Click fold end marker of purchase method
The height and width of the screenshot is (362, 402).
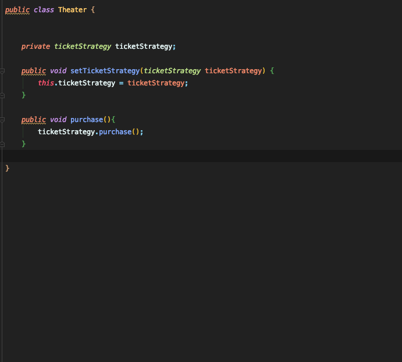click(x=2, y=144)
